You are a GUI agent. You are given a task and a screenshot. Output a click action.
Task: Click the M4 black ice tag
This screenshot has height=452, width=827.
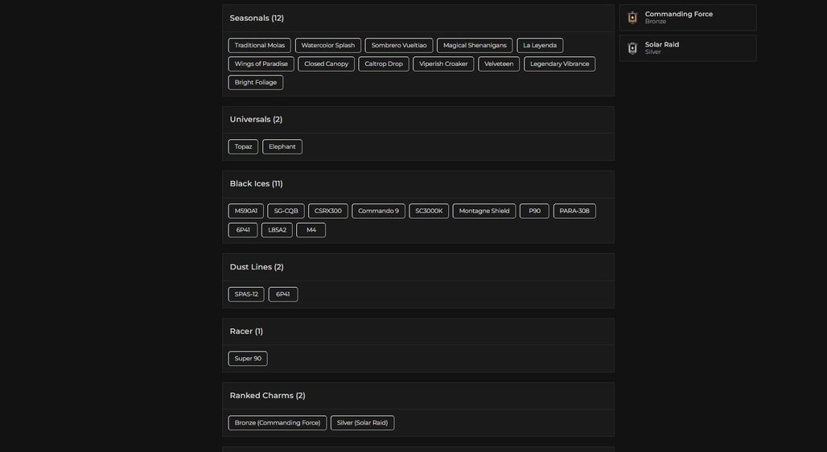pos(311,230)
